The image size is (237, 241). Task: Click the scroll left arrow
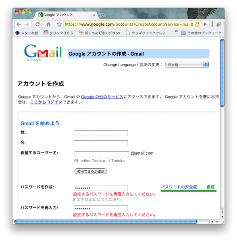[x=212, y=222]
